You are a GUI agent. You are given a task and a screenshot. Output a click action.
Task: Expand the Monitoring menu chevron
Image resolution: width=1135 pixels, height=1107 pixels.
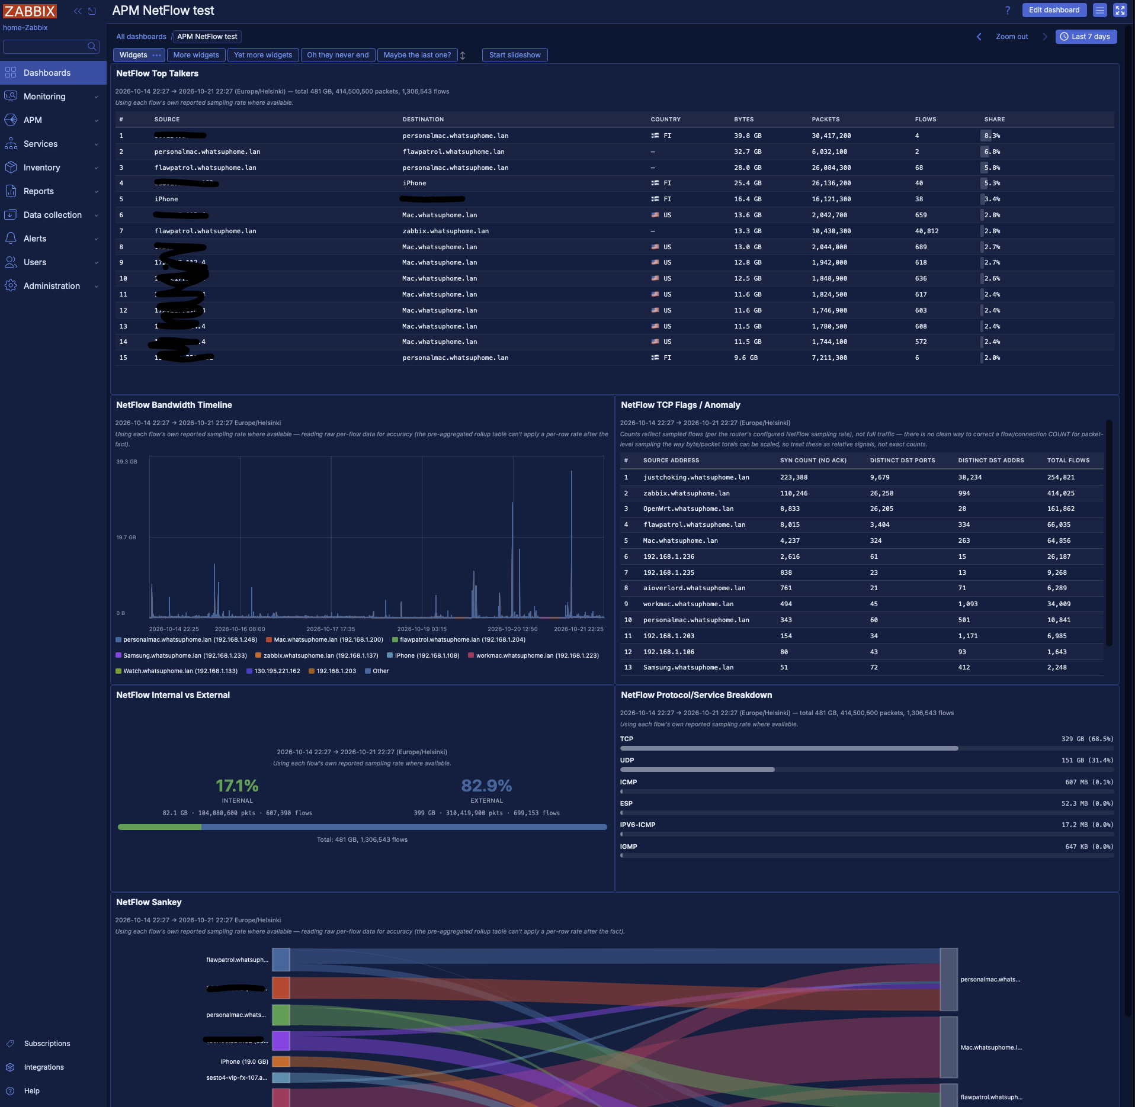coord(96,97)
